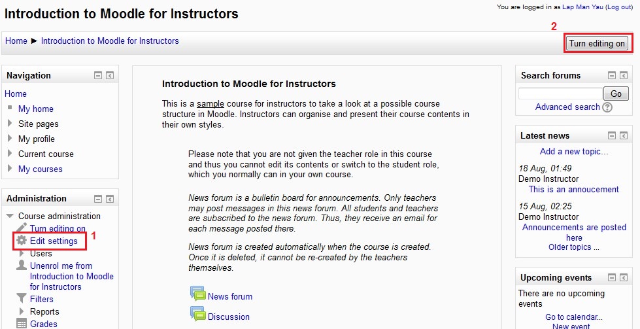This screenshot has height=329, width=640.
Task: Open Advanced search help question icon
Action: (x=607, y=107)
